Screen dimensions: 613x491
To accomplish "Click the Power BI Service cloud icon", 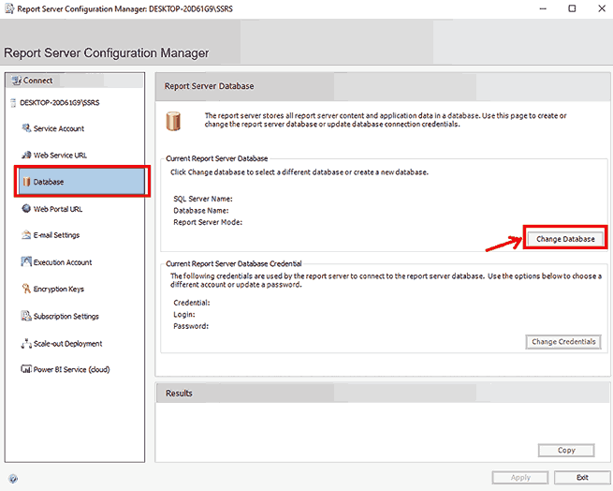I will tap(25, 370).
